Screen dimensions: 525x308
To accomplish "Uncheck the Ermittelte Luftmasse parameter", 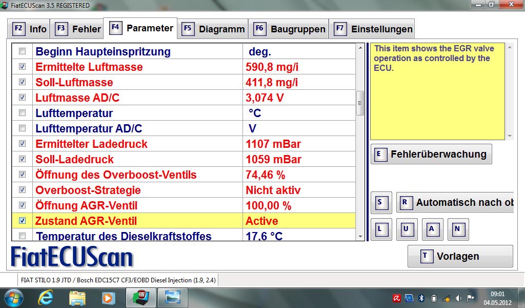I will 22,67.
